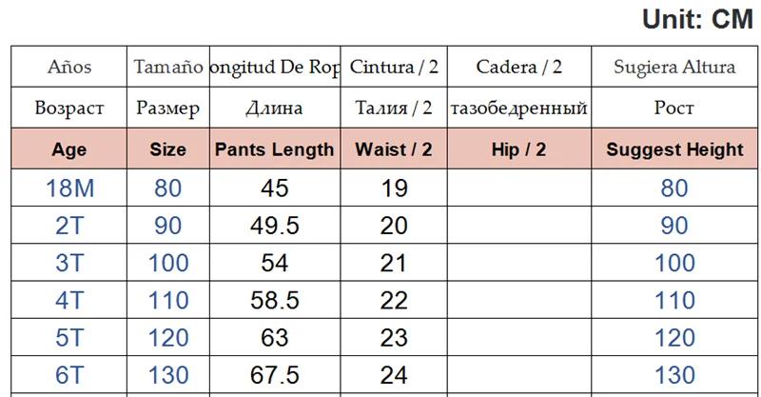Click the "2T" age row label
The width and height of the screenshot is (761, 397).
pyautogui.click(x=69, y=225)
